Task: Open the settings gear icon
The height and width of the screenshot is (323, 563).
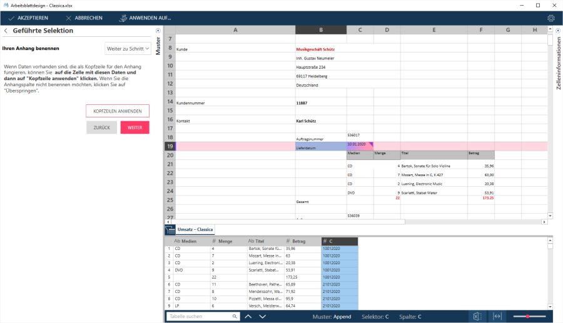Action: tap(551, 18)
